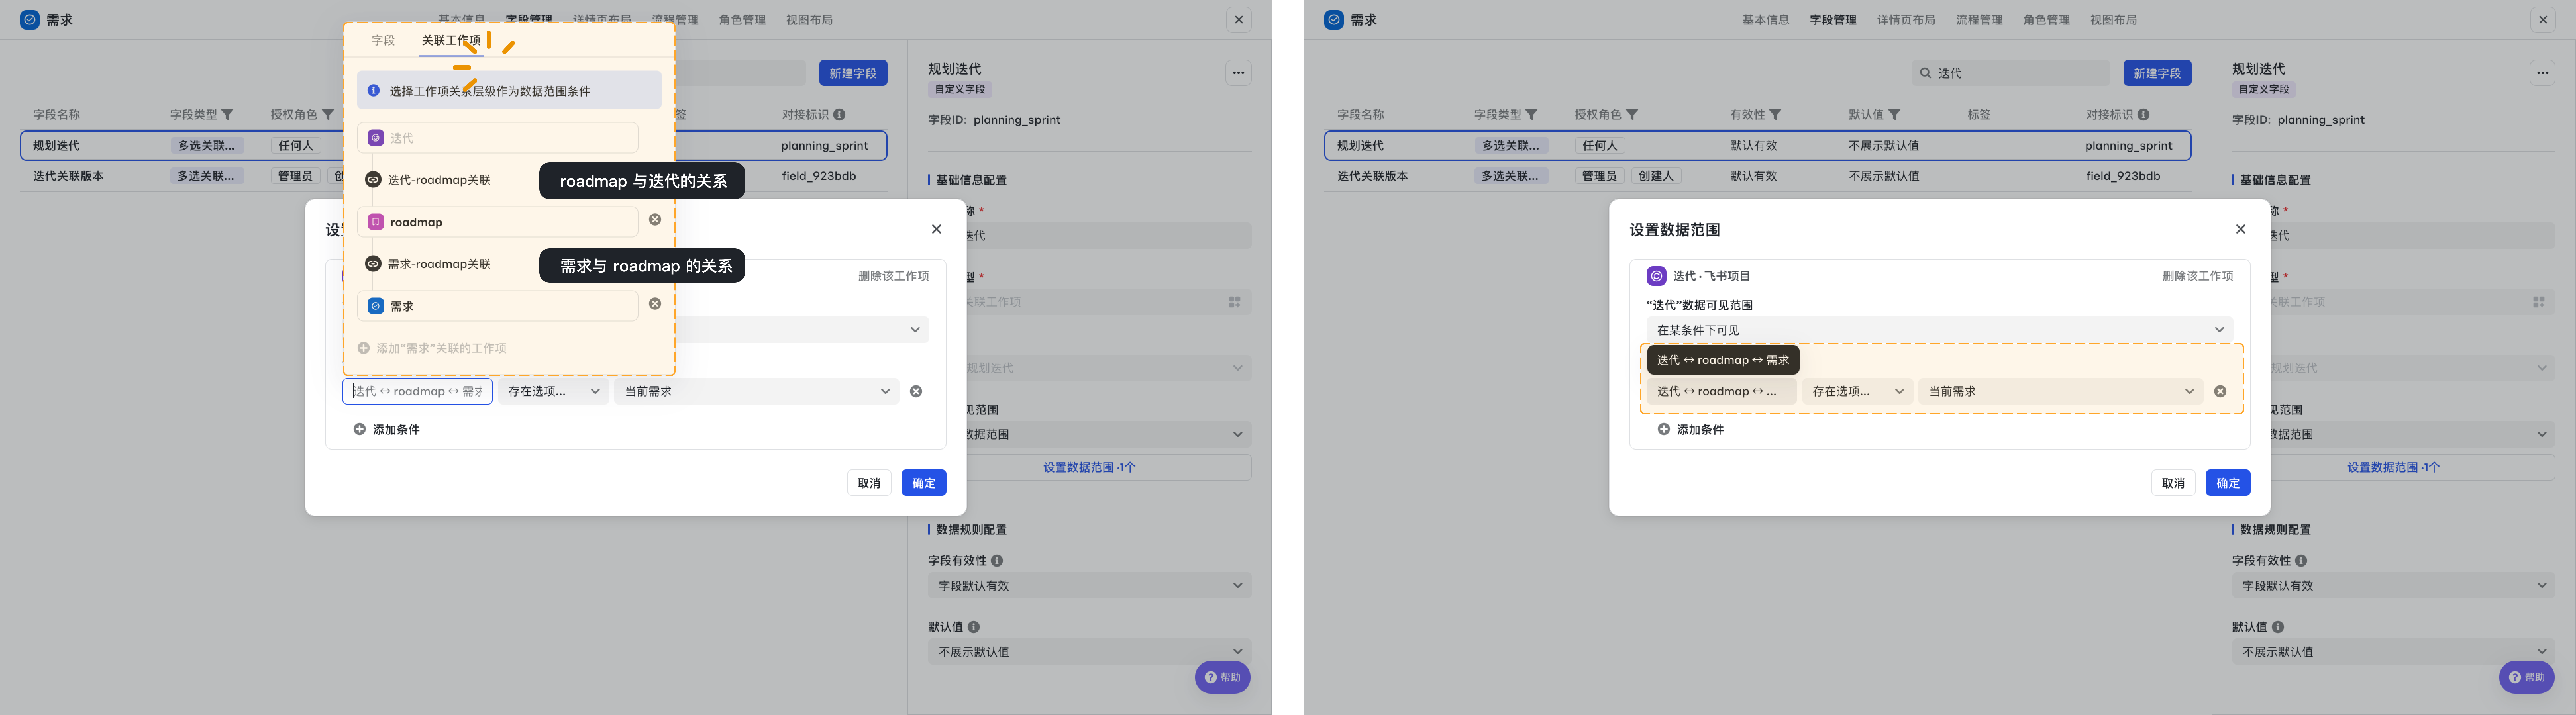
Task: Click 添加条件 in the left screenshot dialog
Action: pos(387,430)
